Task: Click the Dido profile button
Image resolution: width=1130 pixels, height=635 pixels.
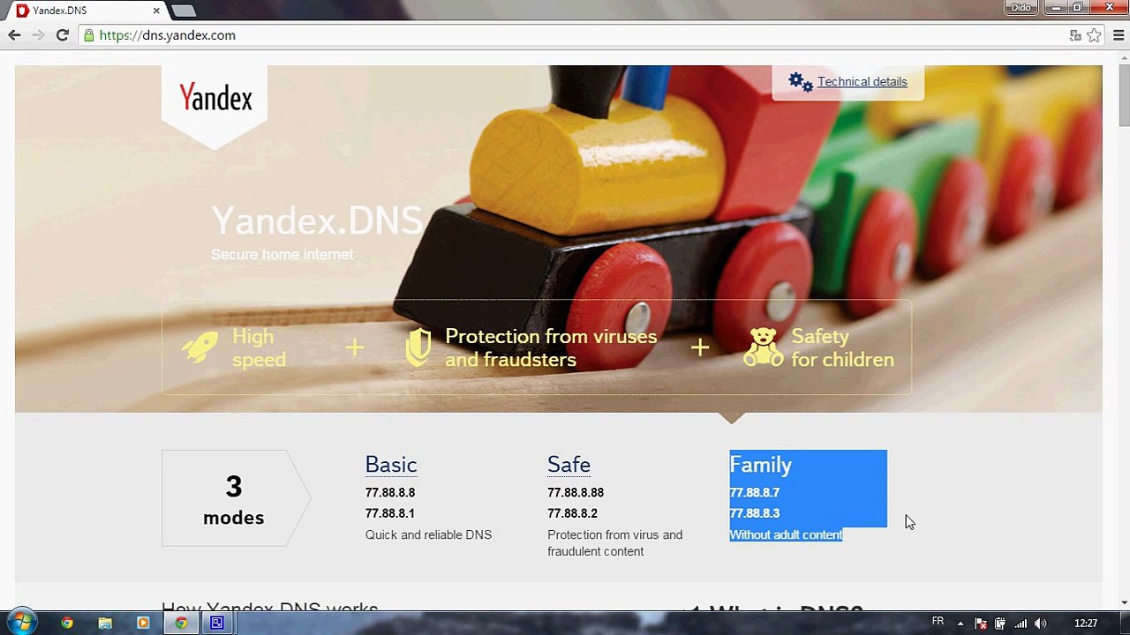Action: pyautogui.click(x=1021, y=7)
